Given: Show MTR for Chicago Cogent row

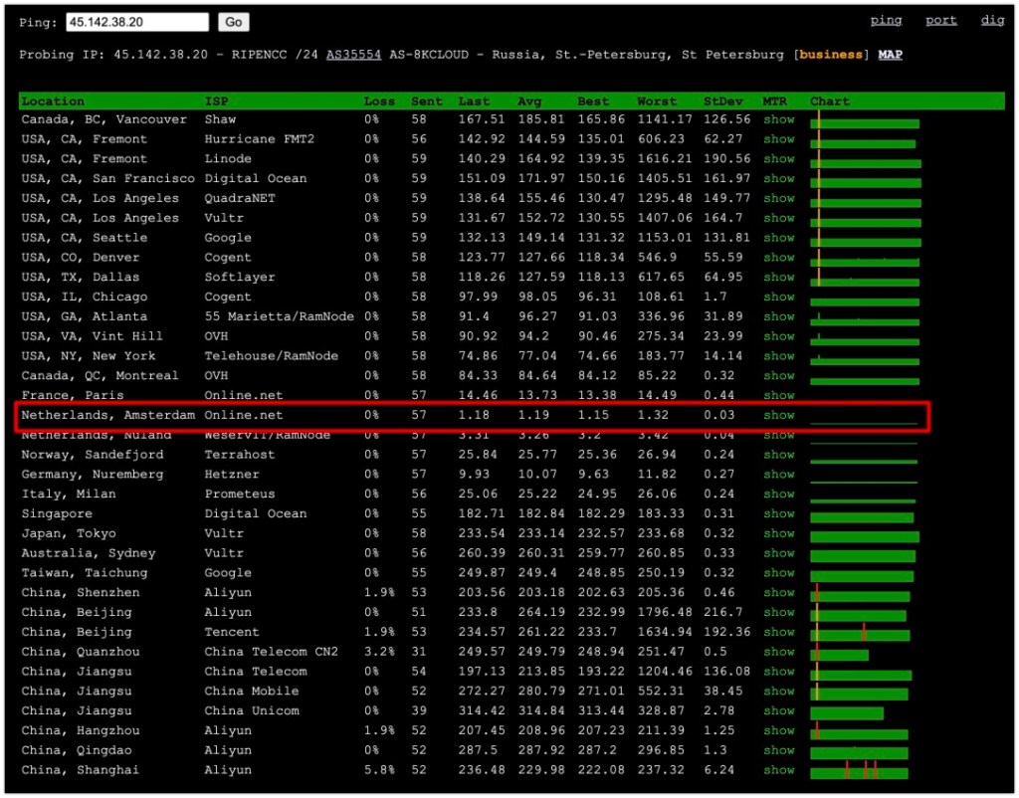Looking at the screenshot, I should (778, 297).
